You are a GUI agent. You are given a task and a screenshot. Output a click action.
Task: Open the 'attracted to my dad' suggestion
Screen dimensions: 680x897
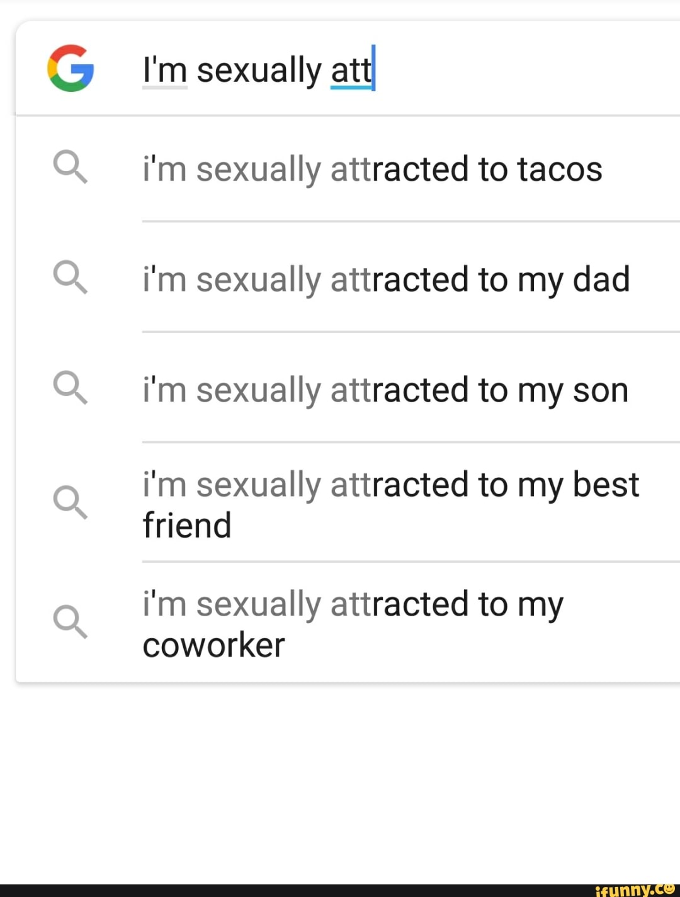coord(386,279)
